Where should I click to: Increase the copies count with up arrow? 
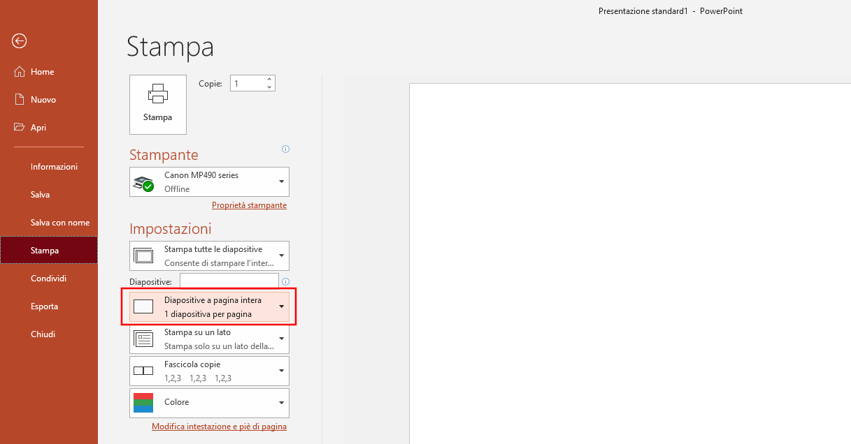(269, 79)
